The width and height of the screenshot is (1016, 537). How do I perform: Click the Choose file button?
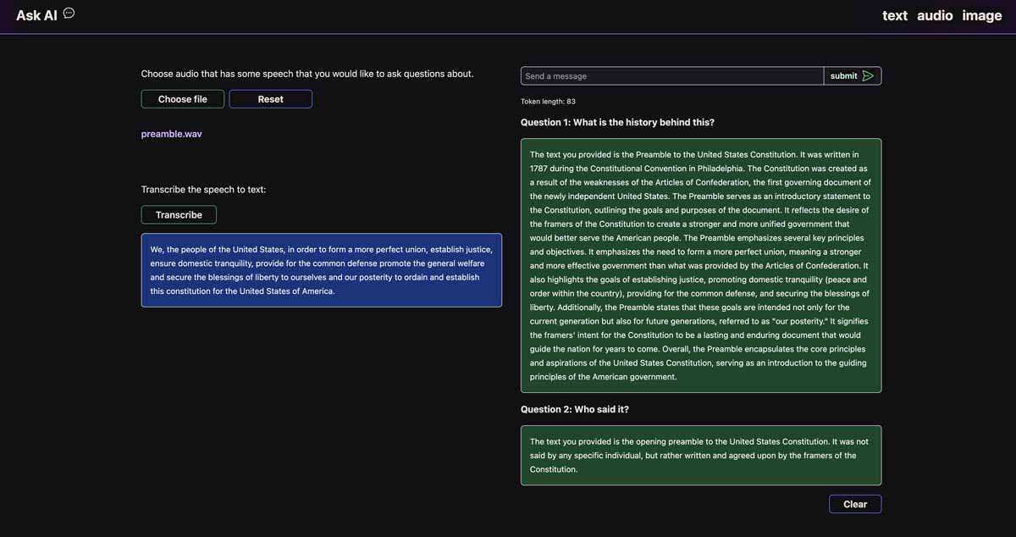coord(182,98)
